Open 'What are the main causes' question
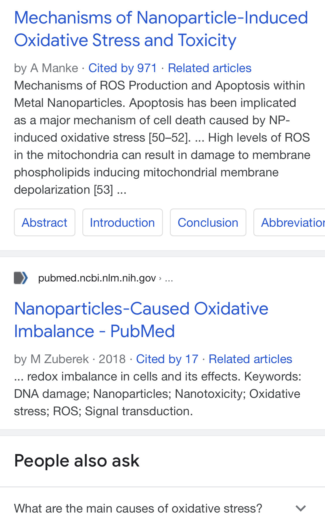The image size is (325, 527). click(138, 508)
